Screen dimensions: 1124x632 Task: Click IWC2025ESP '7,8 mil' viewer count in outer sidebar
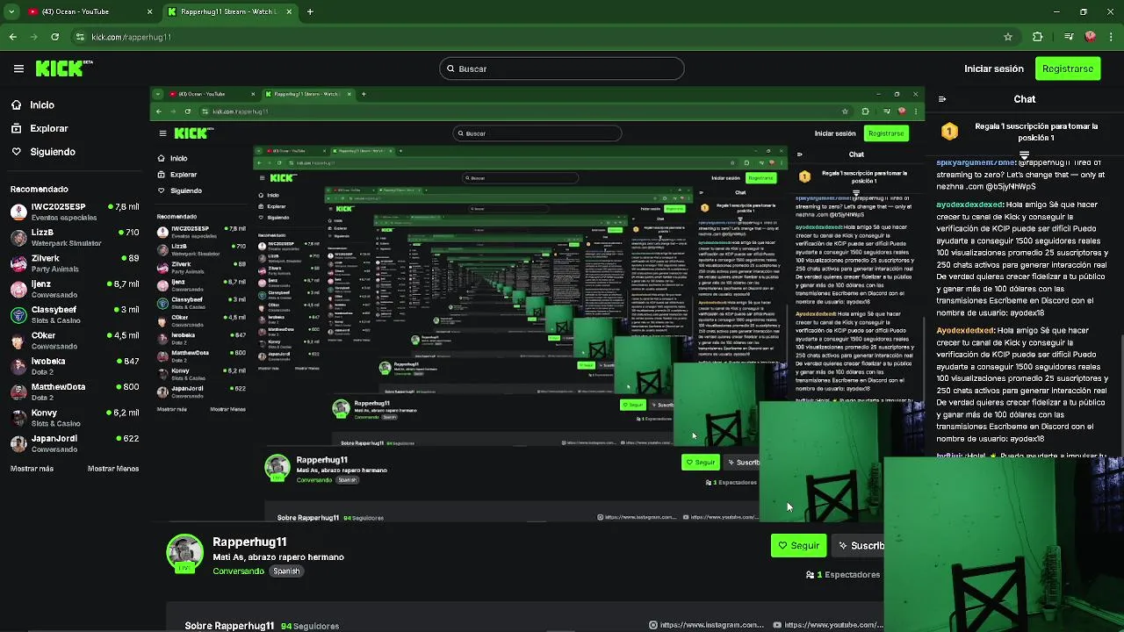[x=122, y=207]
